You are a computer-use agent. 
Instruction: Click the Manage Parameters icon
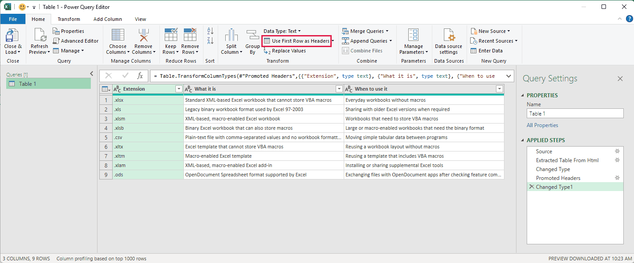(x=414, y=35)
